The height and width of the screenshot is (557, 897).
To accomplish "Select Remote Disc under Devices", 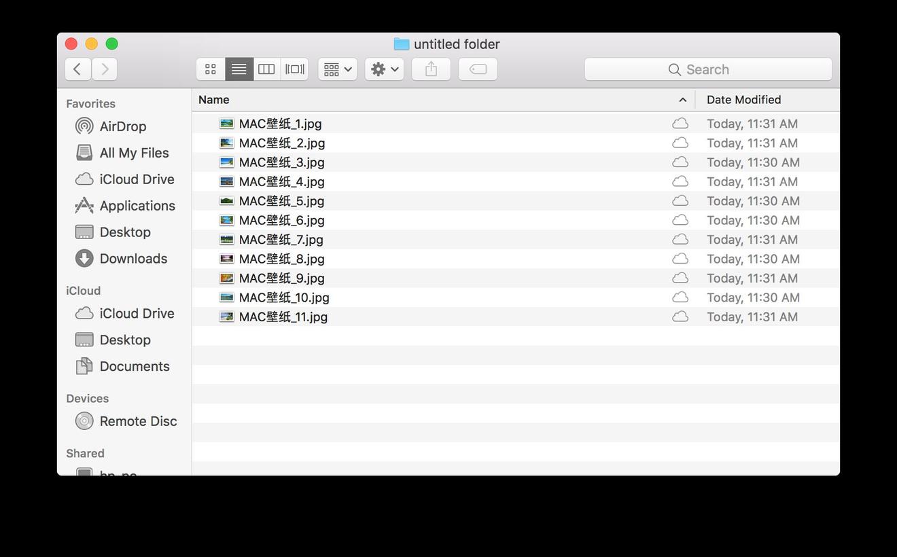I will [138, 421].
